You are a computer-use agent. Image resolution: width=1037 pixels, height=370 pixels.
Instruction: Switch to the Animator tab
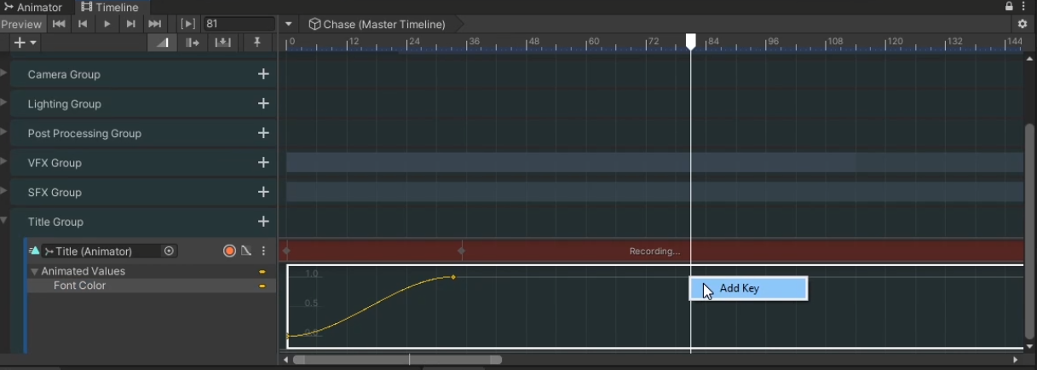(x=32, y=7)
